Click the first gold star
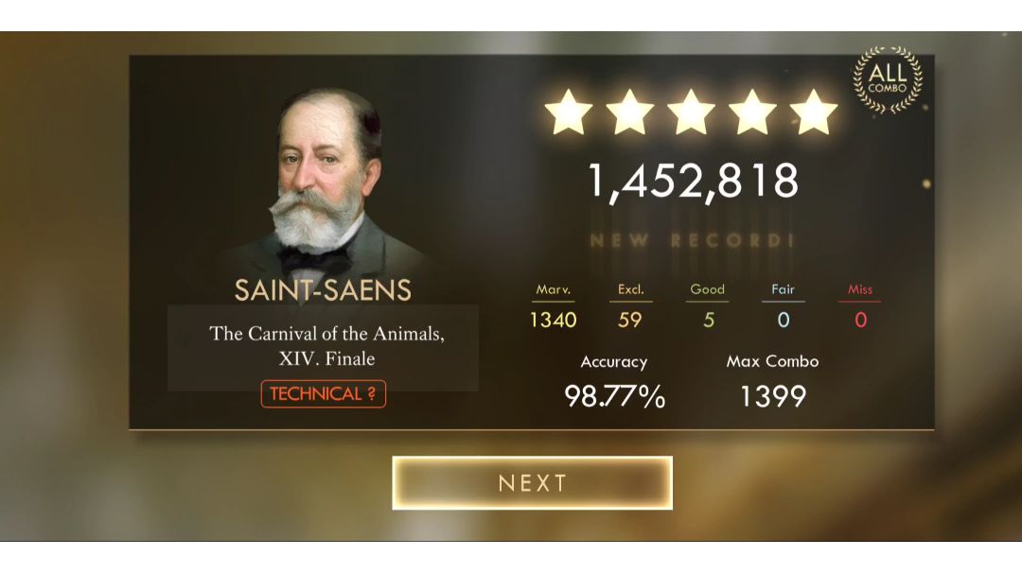This screenshot has height=573, width=1022. click(x=569, y=113)
